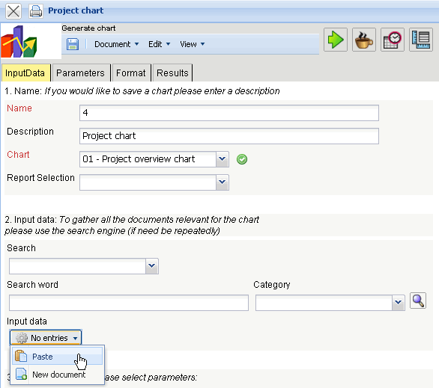Click the green arrow generate chart icon

336,40
